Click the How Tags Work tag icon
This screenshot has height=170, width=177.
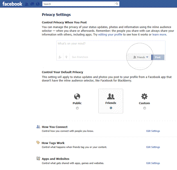click(x=38, y=142)
